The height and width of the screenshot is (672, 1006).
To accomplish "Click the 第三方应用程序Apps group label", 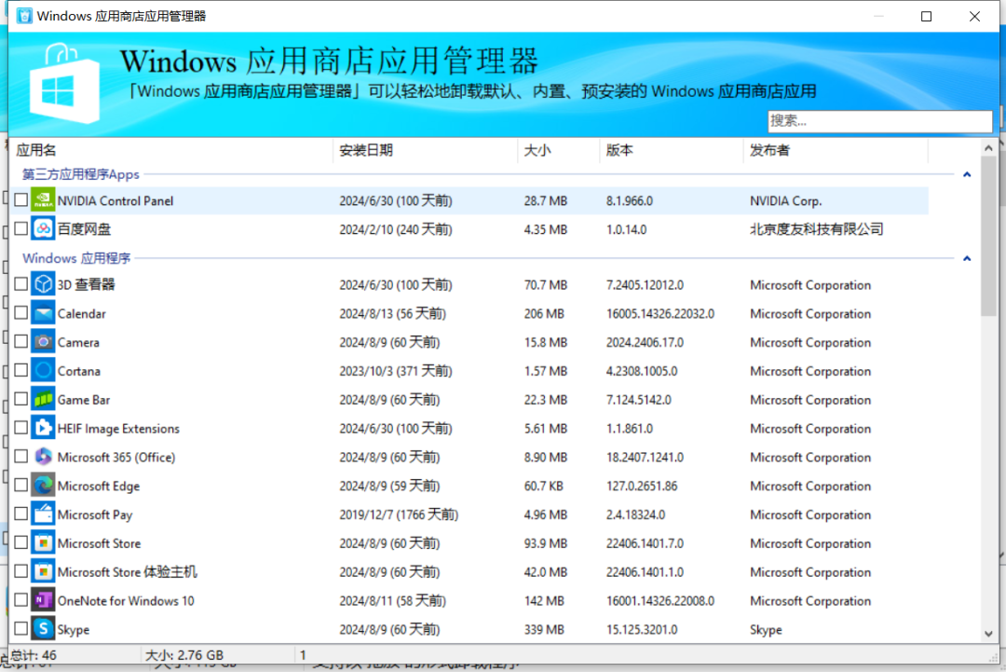I will (x=81, y=174).
